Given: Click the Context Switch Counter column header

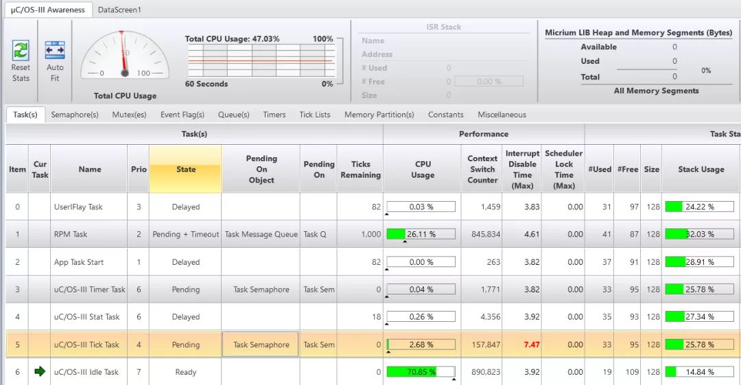Looking at the screenshot, I should point(482,169).
